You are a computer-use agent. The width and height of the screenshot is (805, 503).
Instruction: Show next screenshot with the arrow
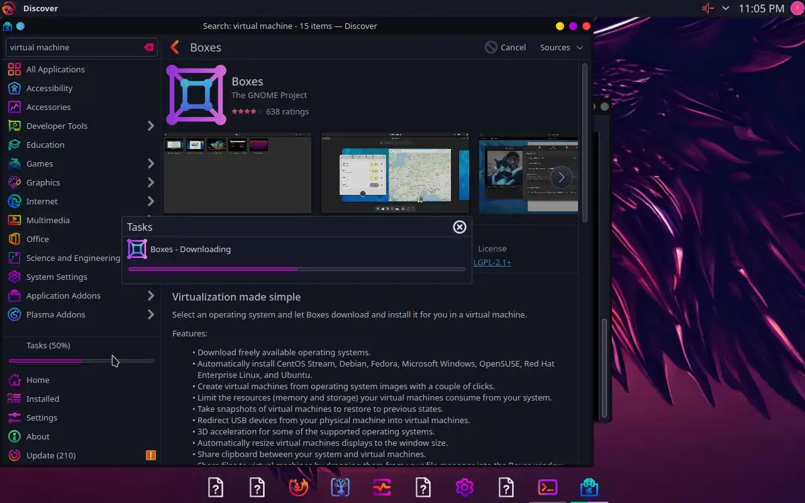pyautogui.click(x=562, y=178)
